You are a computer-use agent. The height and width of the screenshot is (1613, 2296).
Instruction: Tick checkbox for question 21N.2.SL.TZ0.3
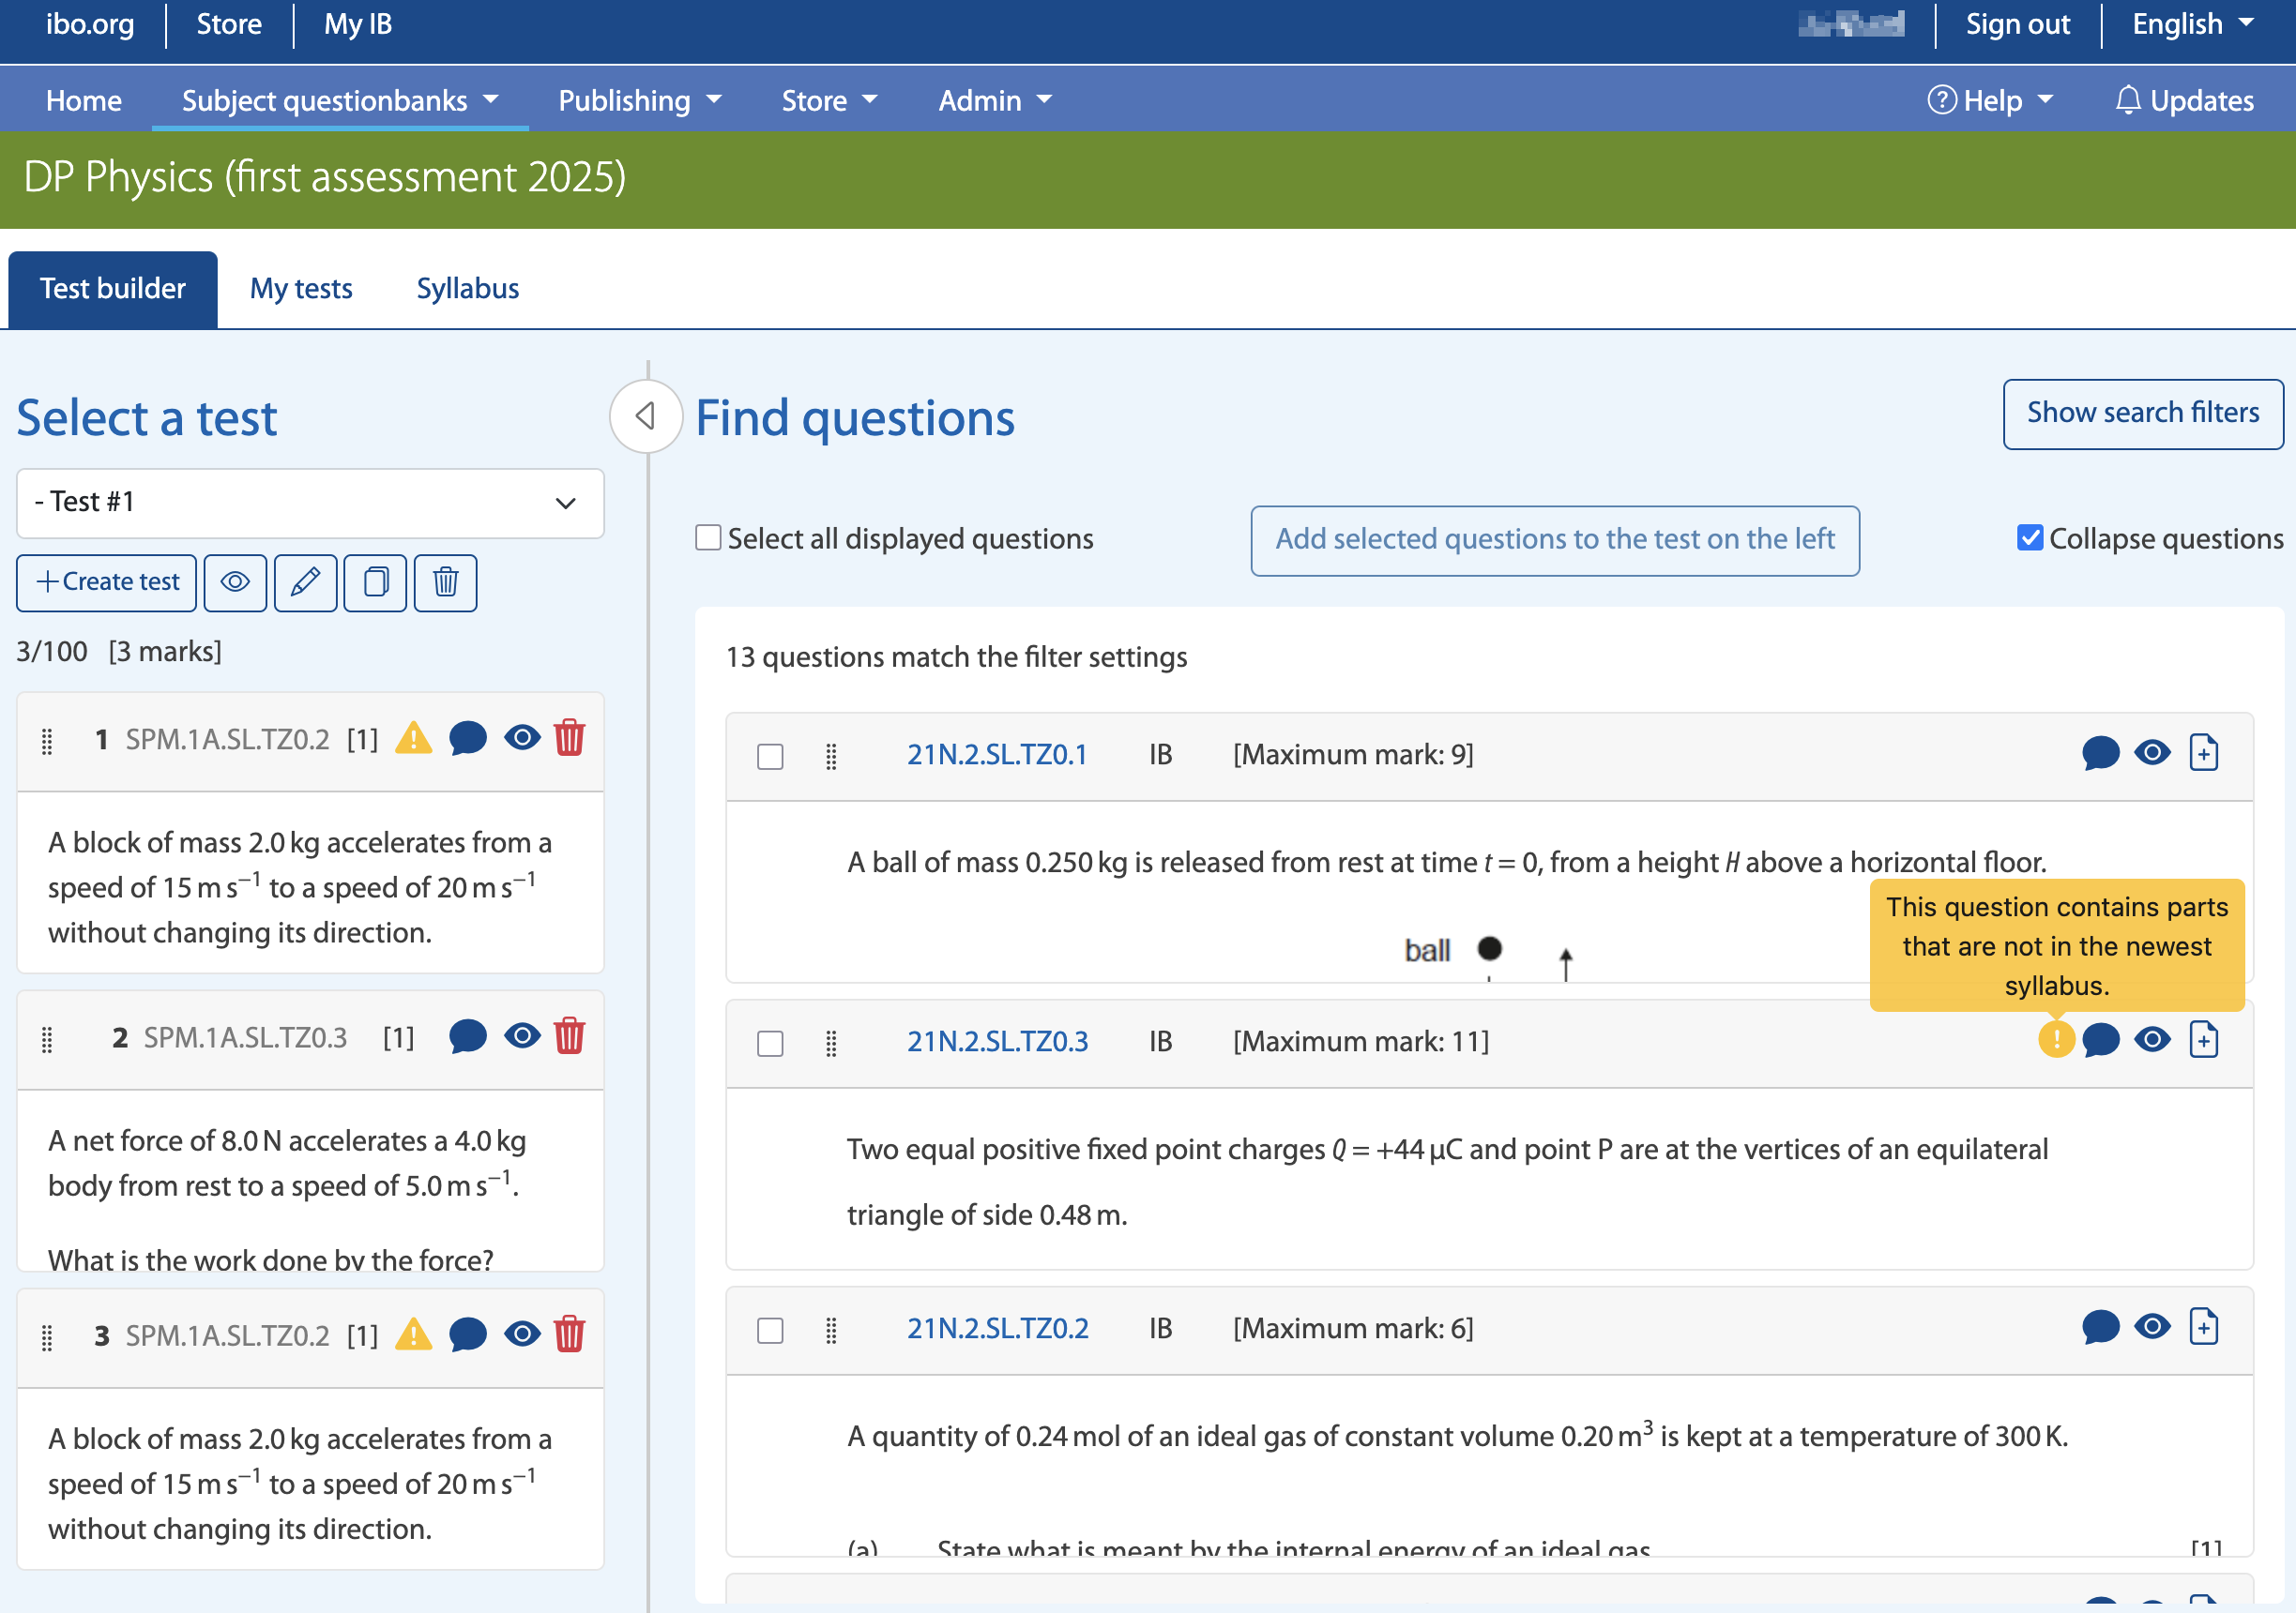(770, 1044)
